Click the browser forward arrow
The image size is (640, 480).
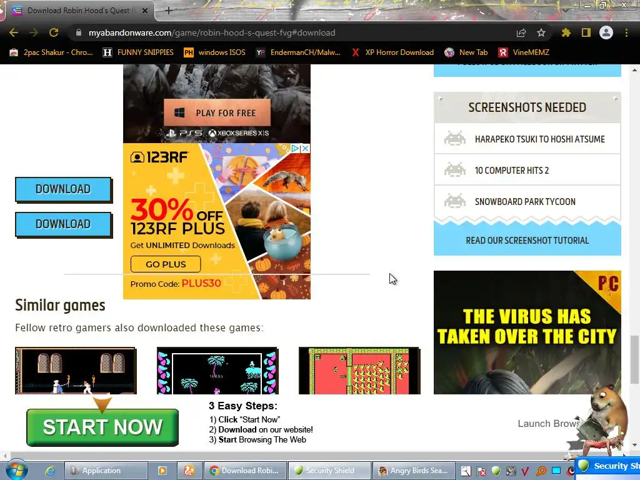coord(34,32)
